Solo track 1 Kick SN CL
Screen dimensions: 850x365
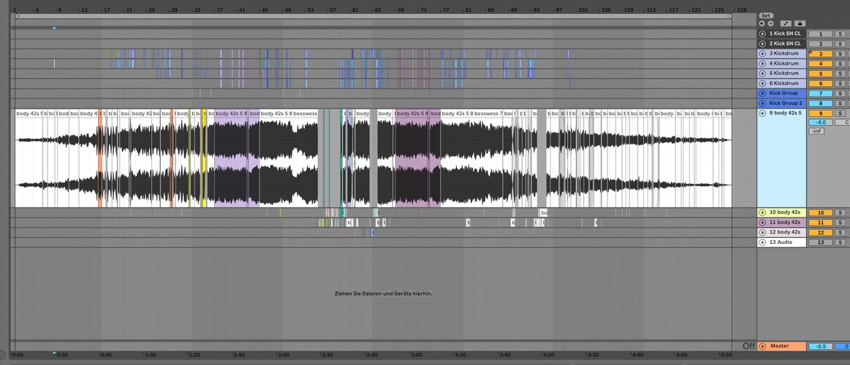(x=840, y=34)
